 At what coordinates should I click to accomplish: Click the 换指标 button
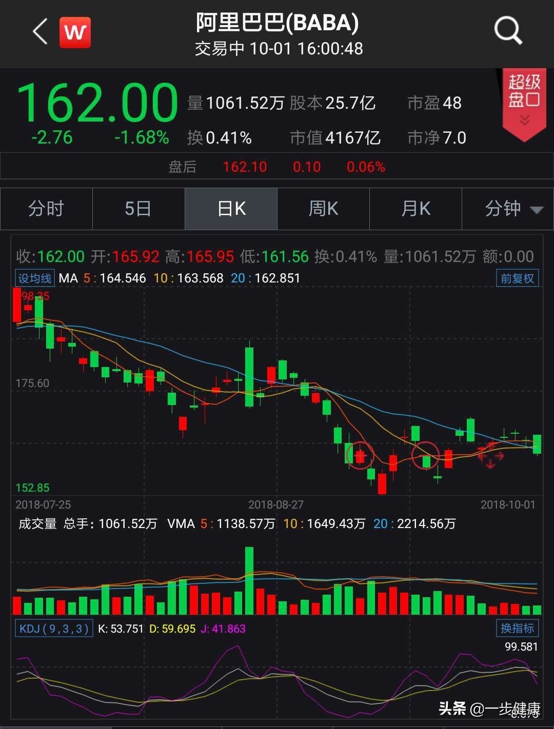tap(518, 628)
